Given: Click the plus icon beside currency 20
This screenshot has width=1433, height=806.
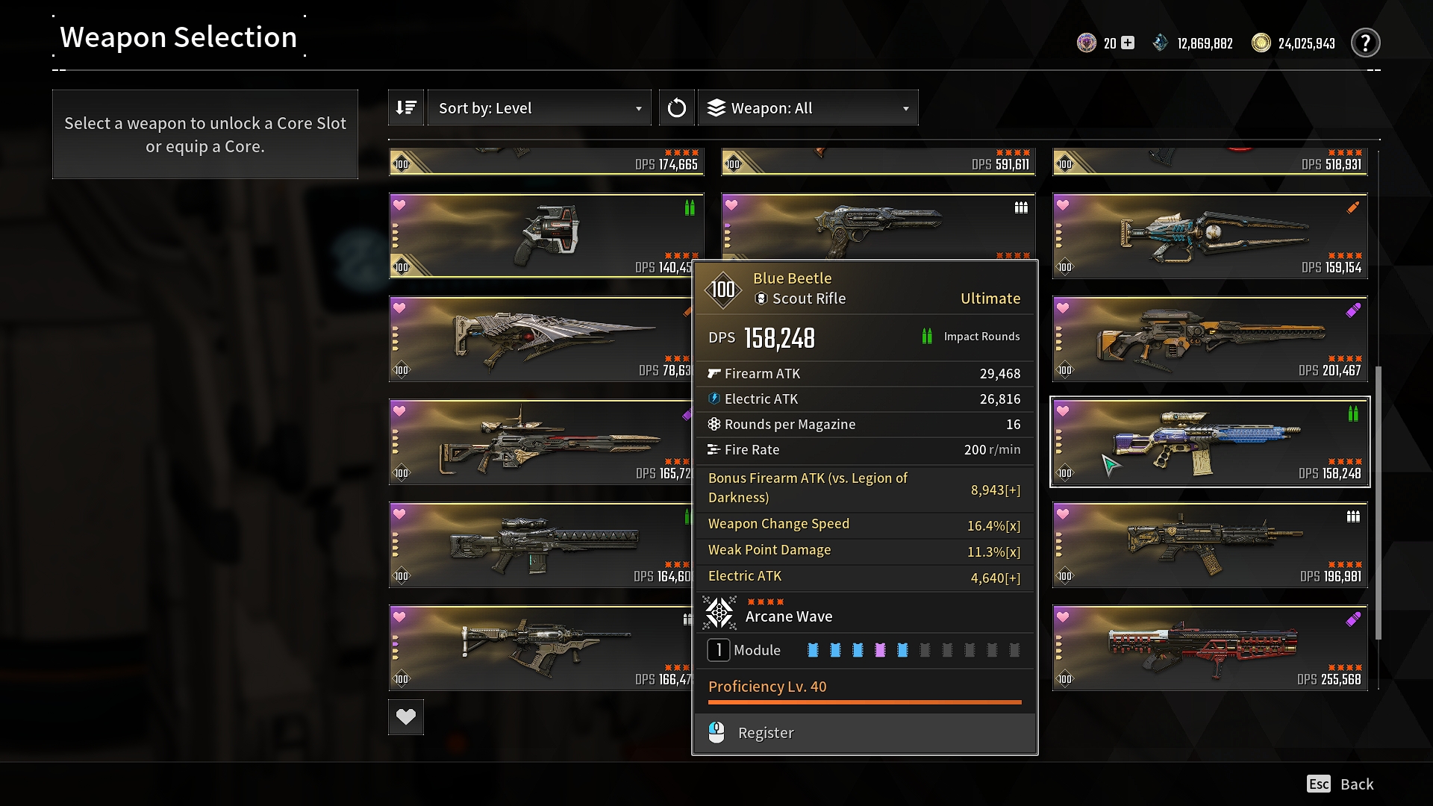Looking at the screenshot, I should point(1128,43).
